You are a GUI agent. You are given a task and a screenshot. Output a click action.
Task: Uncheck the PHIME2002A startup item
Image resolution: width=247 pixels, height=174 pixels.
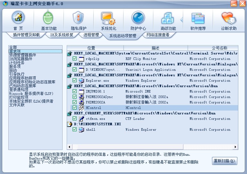pyautogui.click(x=75, y=102)
